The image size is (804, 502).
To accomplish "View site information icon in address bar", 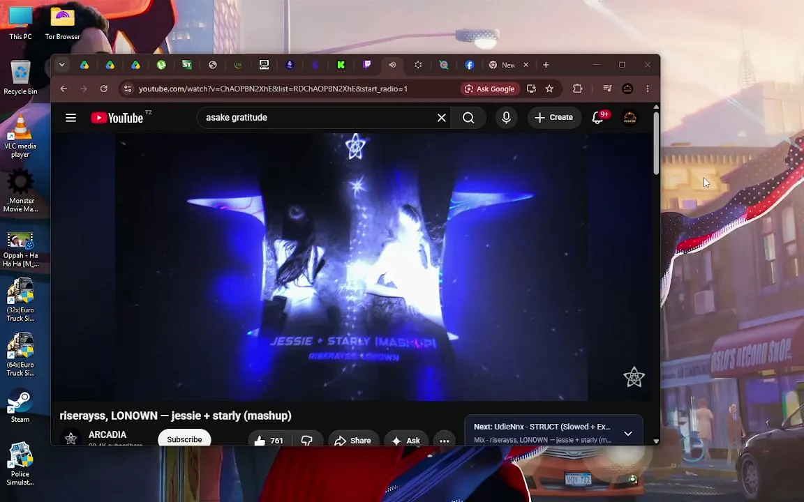I will tap(128, 89).
